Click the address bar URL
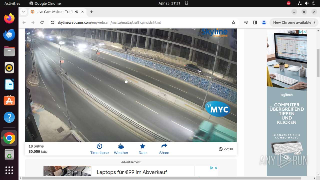This screenshot has width=320, height=180. pyautogui.click(x=109, y=22)
